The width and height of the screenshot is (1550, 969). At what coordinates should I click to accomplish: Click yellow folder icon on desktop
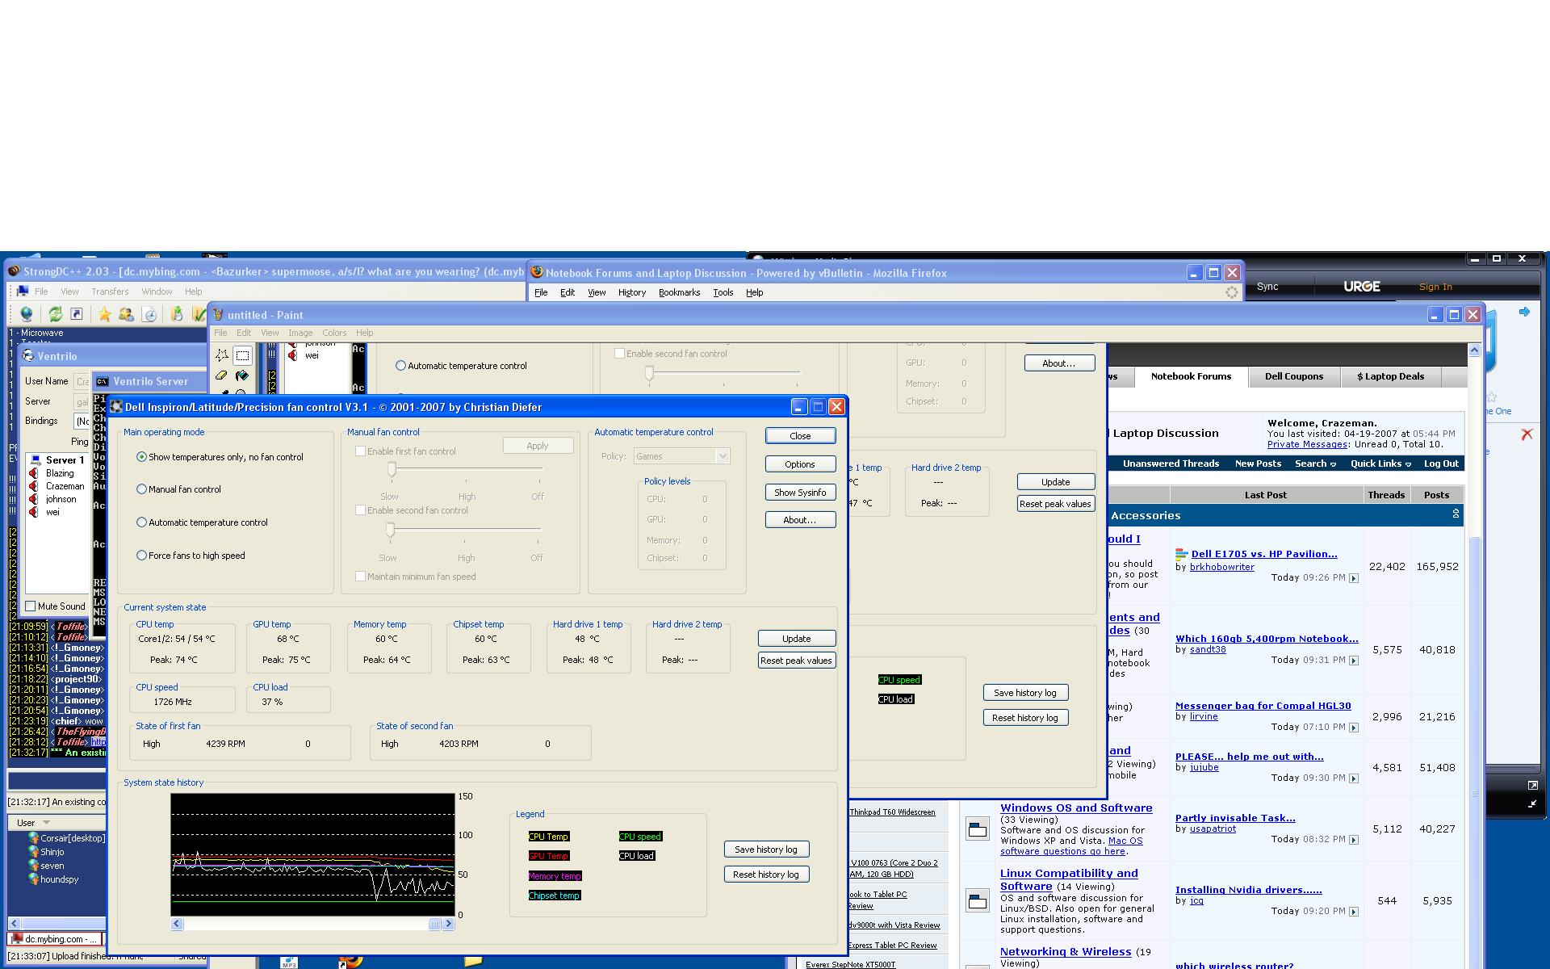coord(473,961)
